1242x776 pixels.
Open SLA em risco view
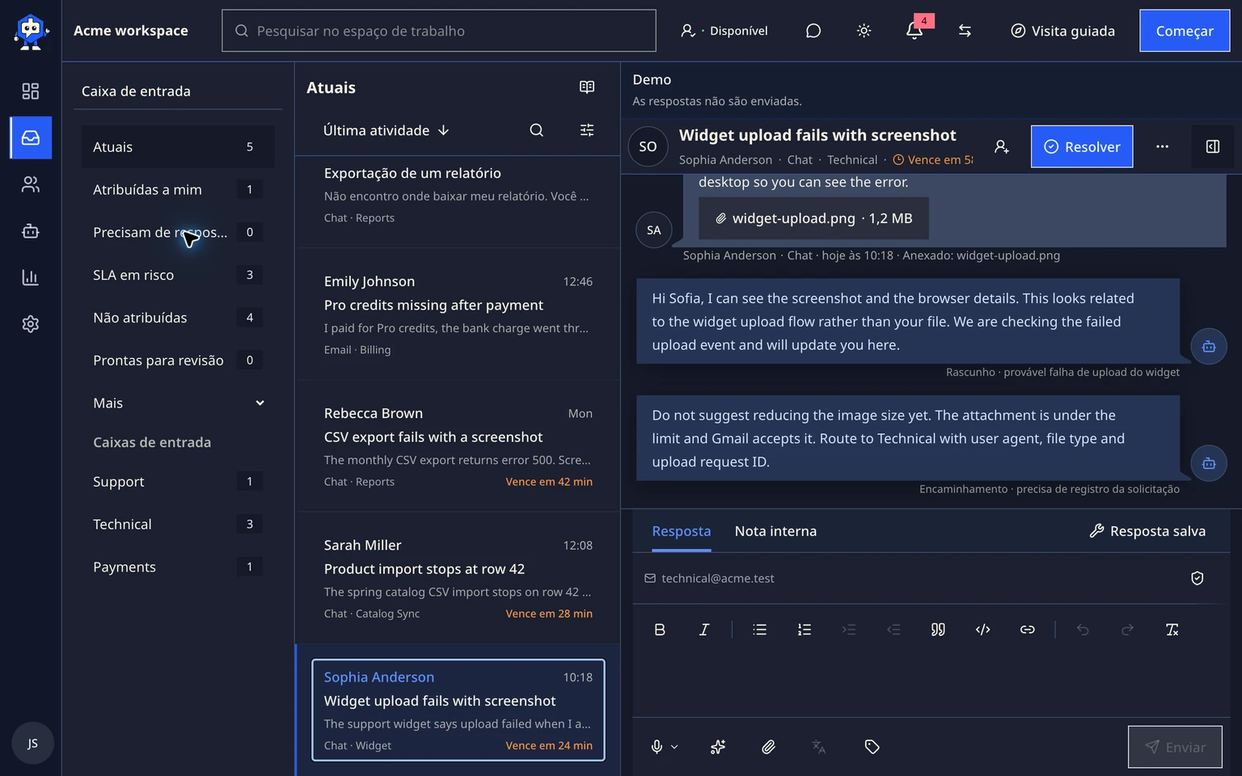[178, 275]
